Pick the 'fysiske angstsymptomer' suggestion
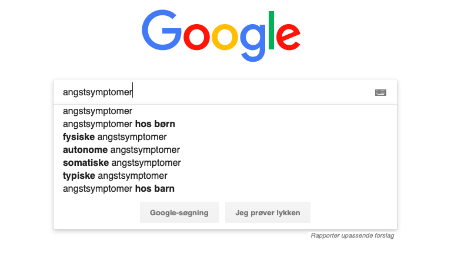 click(x=225, y=137)
